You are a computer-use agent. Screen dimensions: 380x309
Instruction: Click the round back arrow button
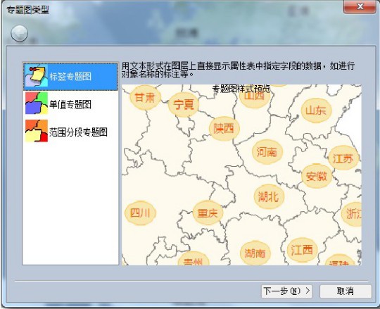20,33
